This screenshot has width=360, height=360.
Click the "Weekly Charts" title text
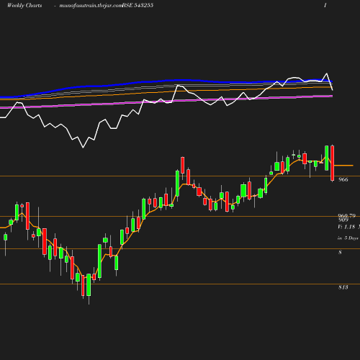(x=24, y=6)
